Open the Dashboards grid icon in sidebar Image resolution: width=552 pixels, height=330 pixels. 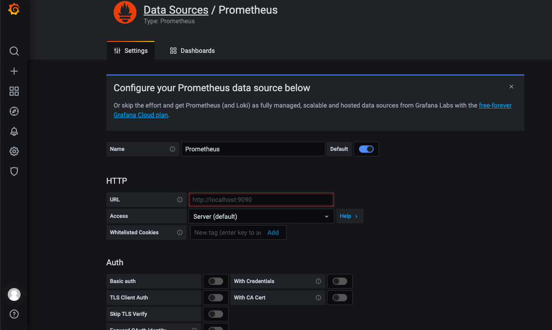14,91
